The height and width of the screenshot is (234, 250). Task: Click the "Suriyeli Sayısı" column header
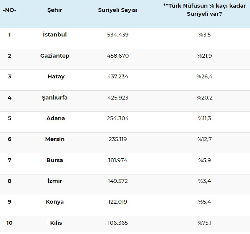coord(118,10)
